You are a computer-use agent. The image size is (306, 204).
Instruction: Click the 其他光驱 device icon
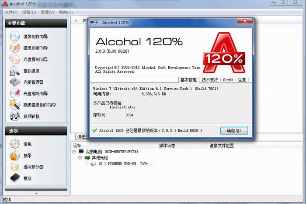pos(87,158)
